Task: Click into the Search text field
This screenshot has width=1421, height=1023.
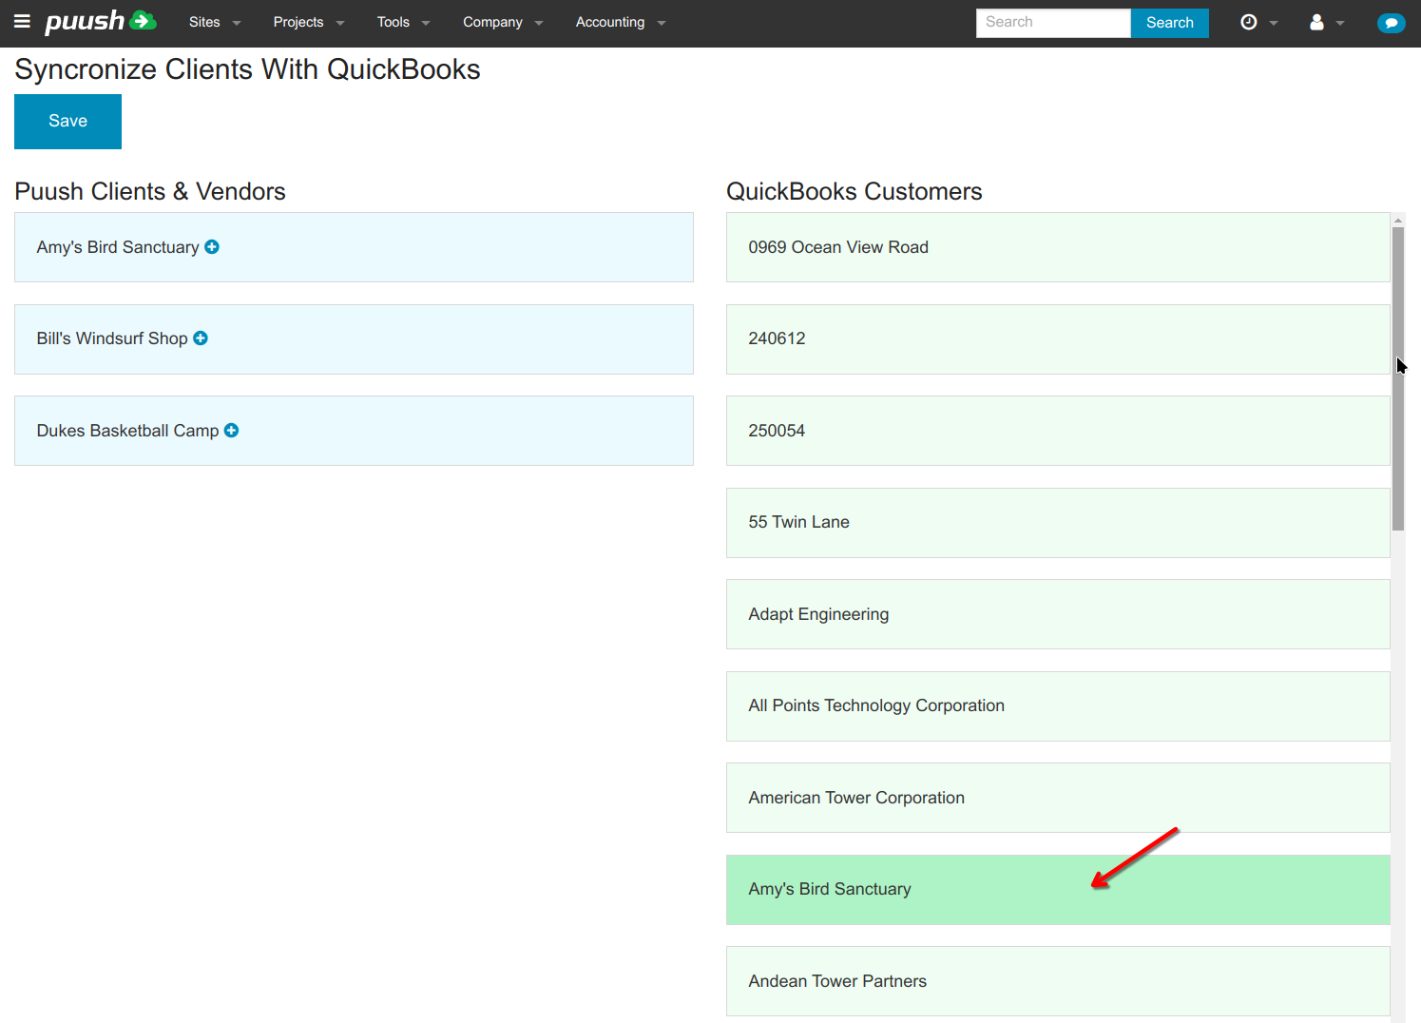Action: pos(1052,23)
